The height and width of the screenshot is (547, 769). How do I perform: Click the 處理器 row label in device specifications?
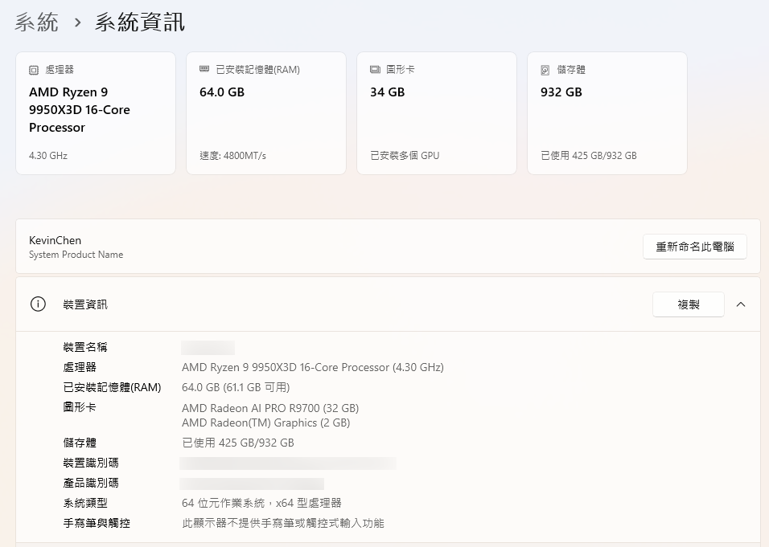pyautogui.click(x=80, y=367)
